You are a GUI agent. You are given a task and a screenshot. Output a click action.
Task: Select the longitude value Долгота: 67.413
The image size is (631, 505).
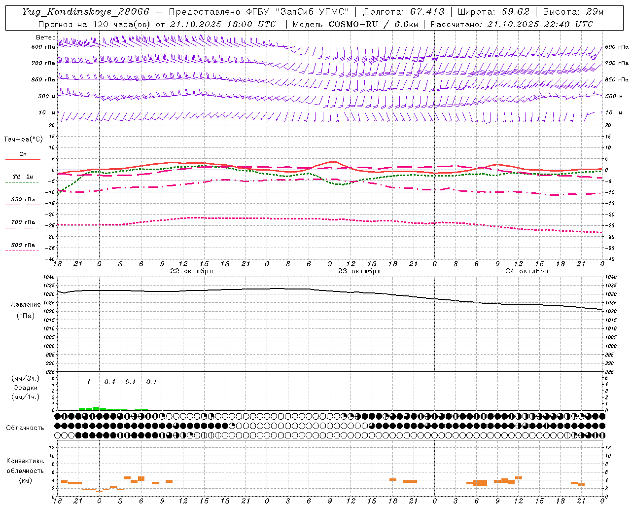(x=404, y=12)
